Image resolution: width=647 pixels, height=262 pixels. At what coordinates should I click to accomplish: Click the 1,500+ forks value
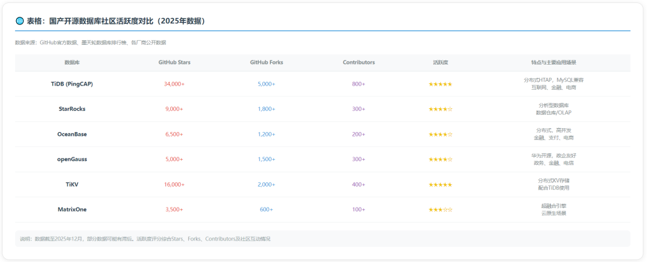click(267, 160)
